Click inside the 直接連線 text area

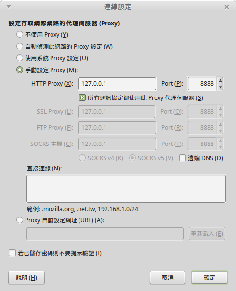coord(126,189)
